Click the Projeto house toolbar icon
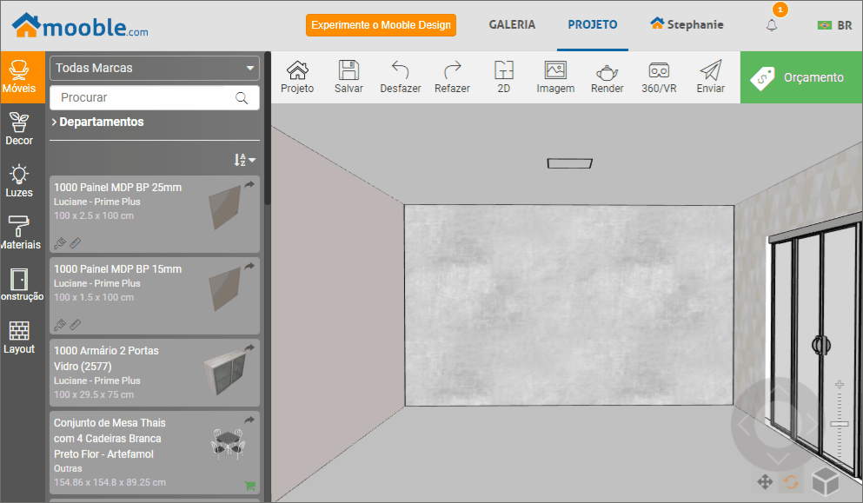 coord(297,77)
